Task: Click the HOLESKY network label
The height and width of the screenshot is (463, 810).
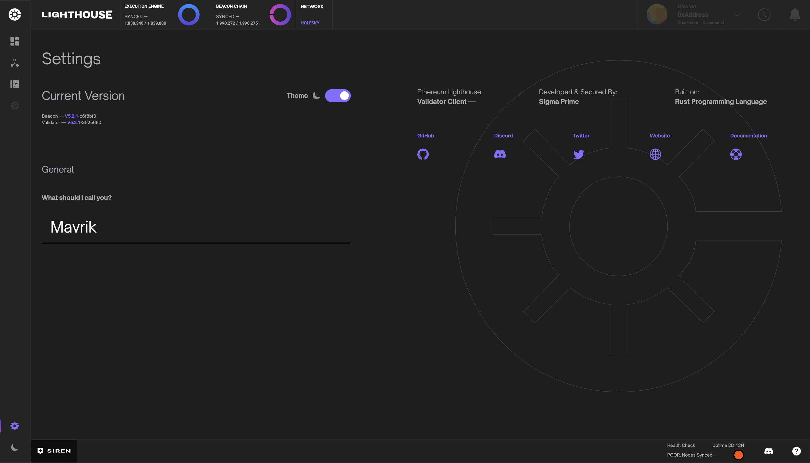Action: (x=310, y=23)
